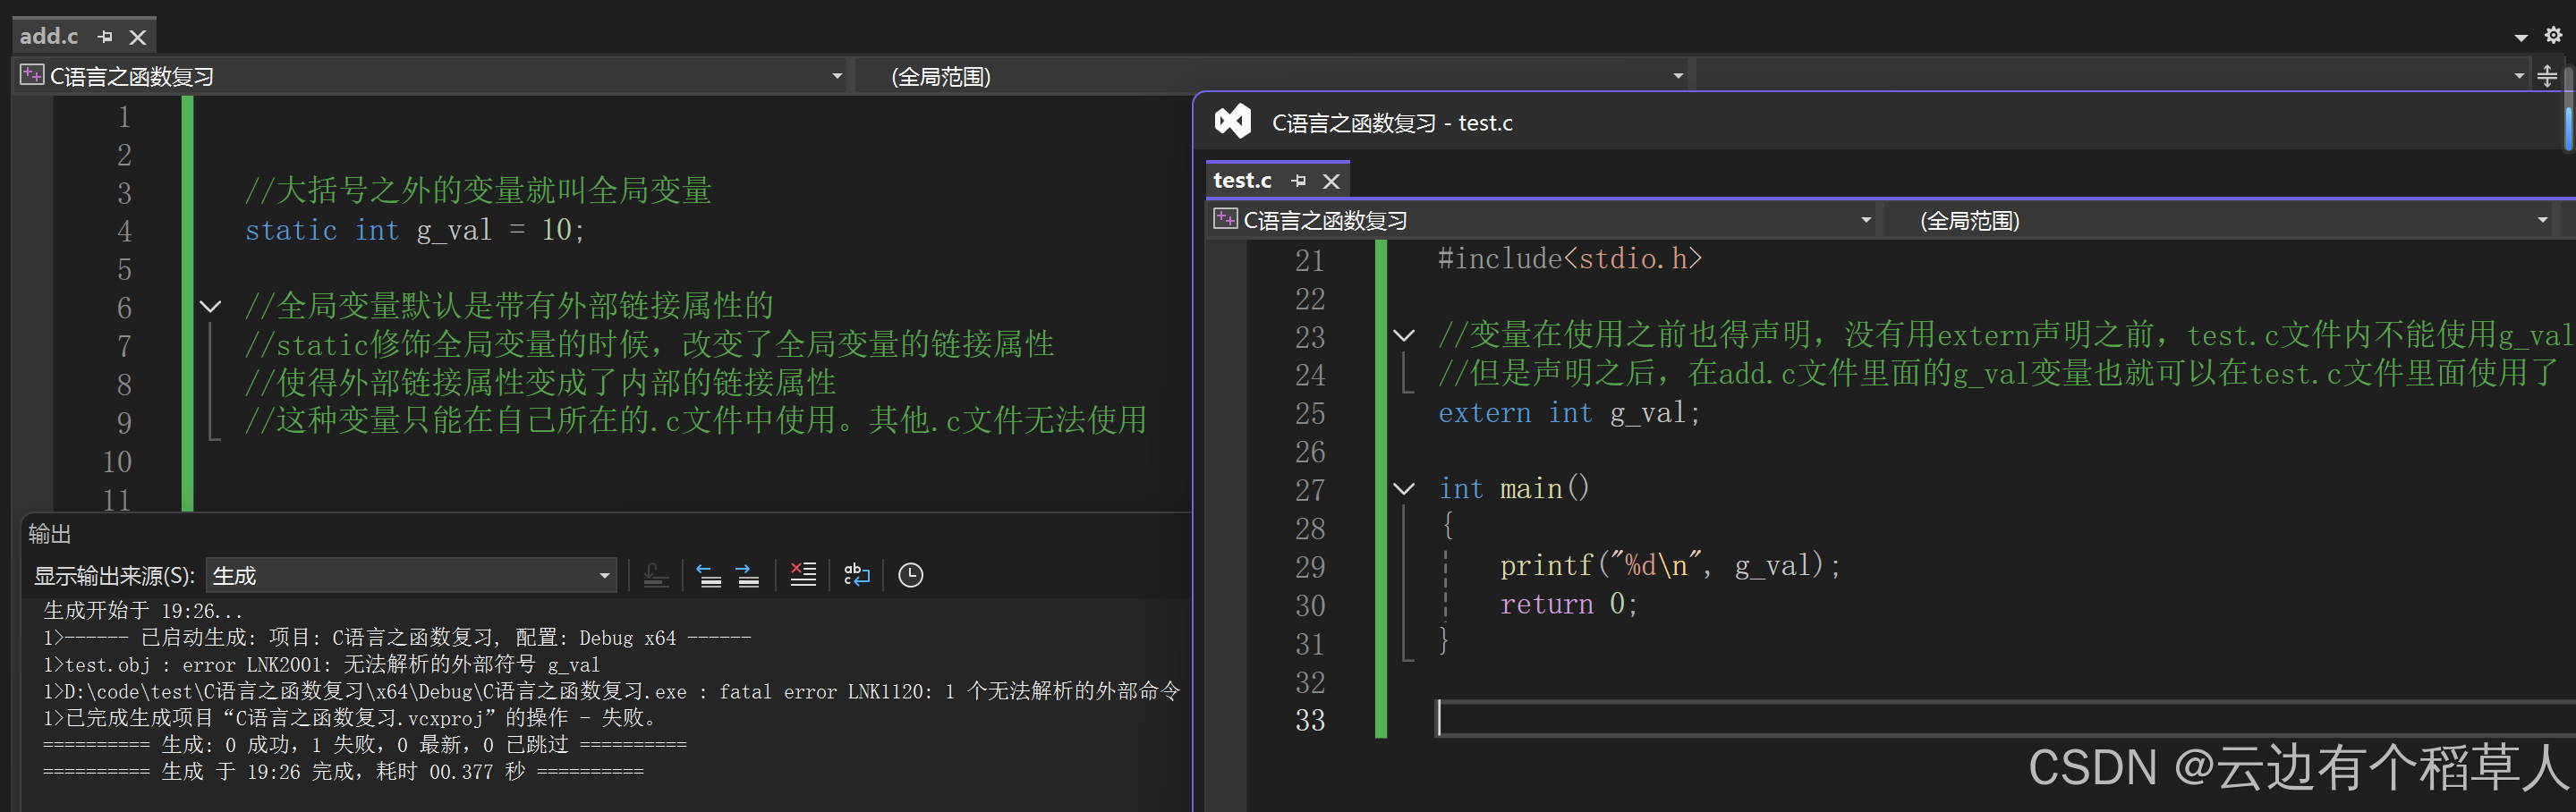
Task: Click line 7 static comment in add.c
Action: point(649,345)
